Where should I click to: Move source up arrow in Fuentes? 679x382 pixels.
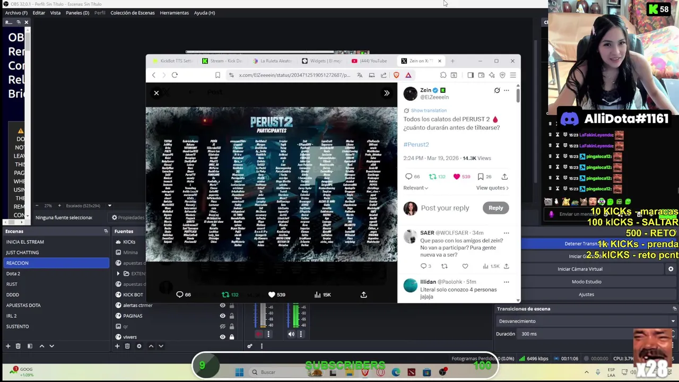(151, 346)
